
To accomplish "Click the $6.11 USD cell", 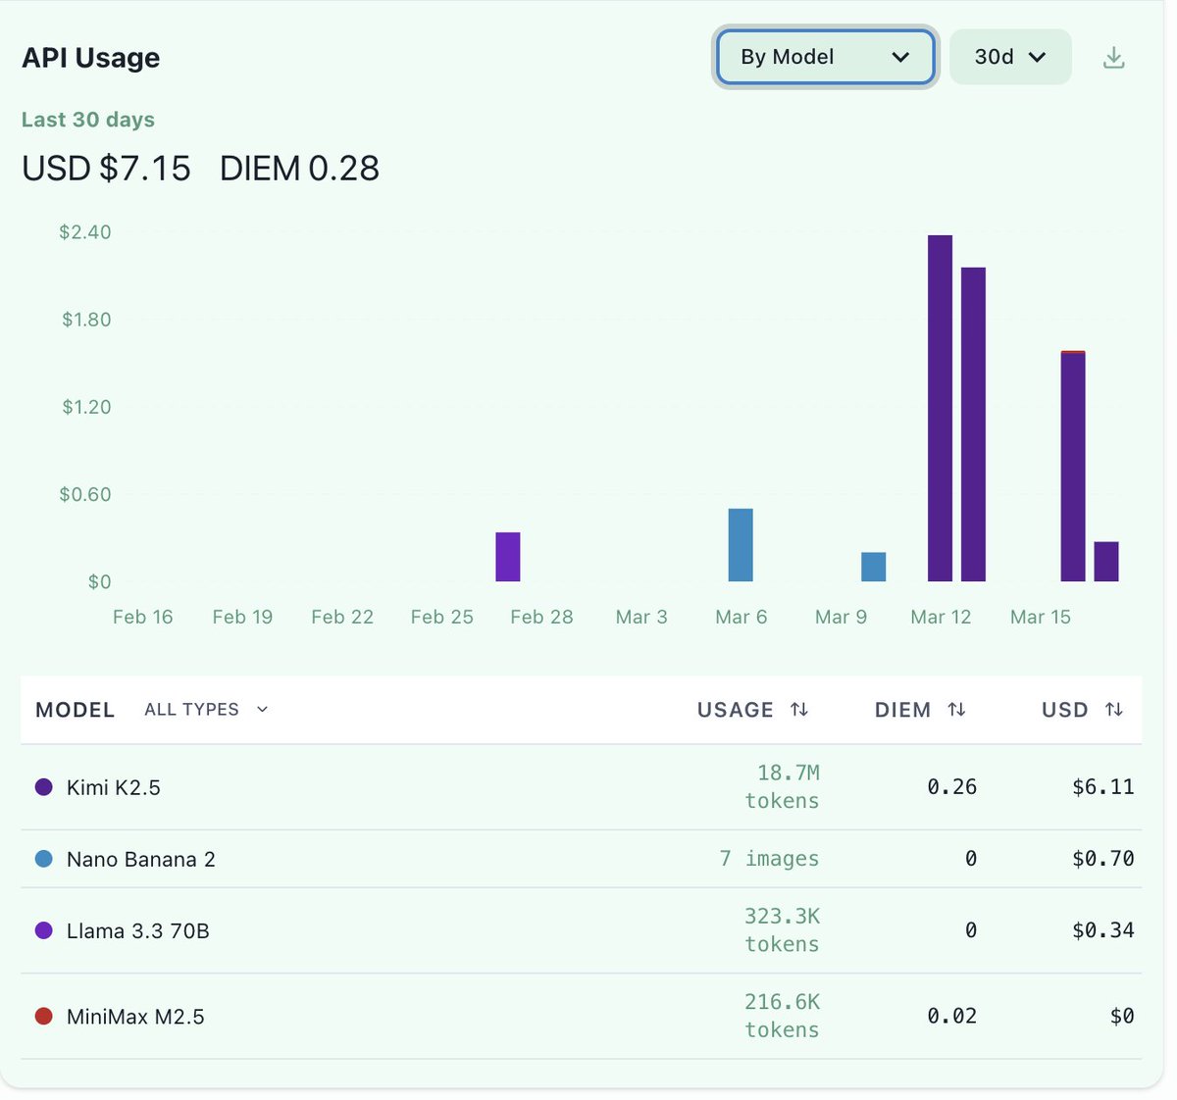I will click(1103, 787).
